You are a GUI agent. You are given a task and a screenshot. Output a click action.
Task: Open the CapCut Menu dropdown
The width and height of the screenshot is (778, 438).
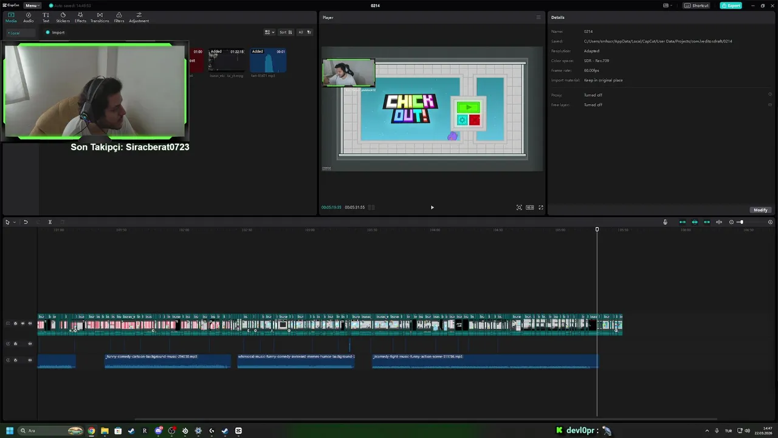[x=32, y=5]
